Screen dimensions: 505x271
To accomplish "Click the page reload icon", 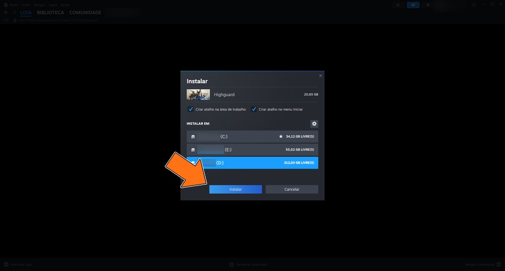I will point(6,20).
